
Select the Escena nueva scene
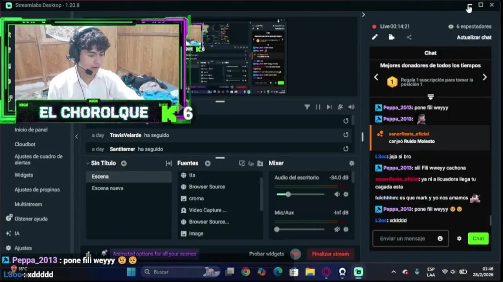(128, 188)
